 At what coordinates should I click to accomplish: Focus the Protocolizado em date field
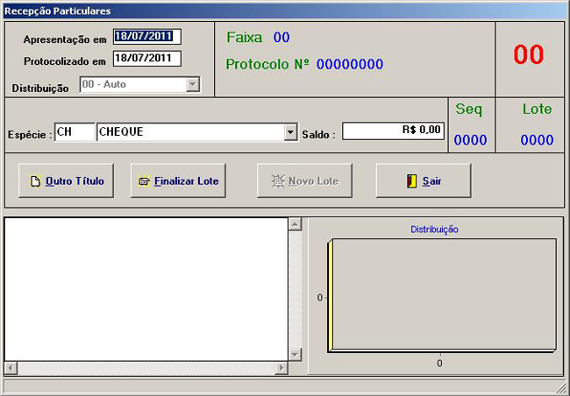click(x=147, y=59)
